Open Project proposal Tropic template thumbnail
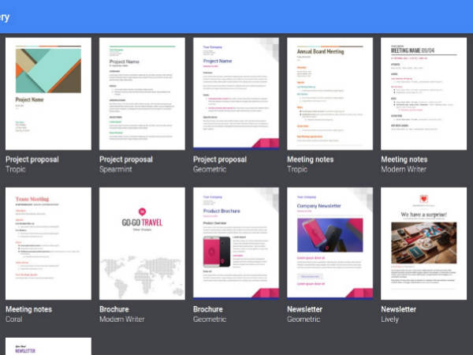 coord(48,93)
